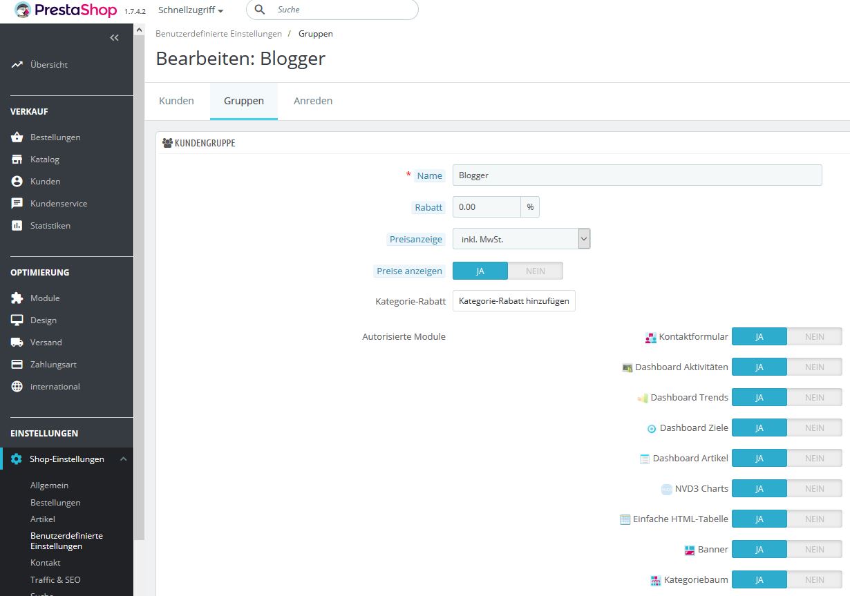Click the NVD3 Charts module icon
This screenshot has height=596, width=850.
(667, 489)
